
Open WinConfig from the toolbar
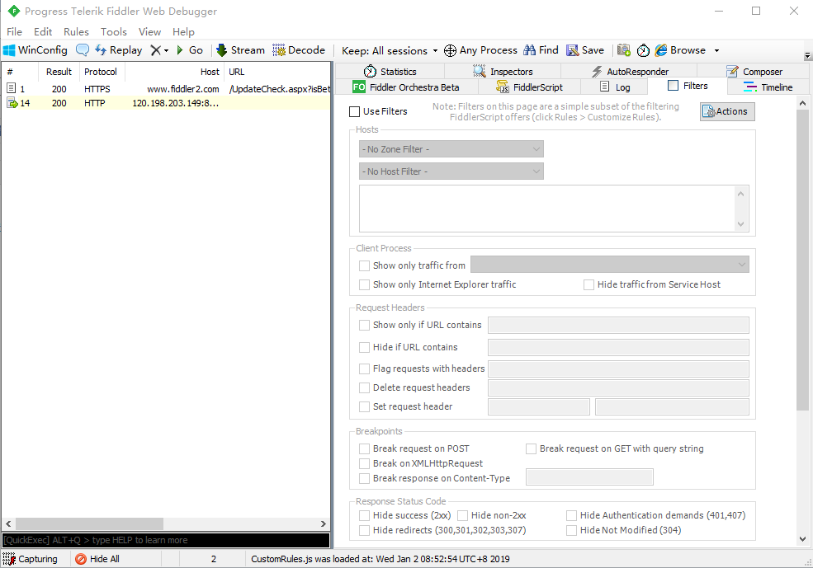coord(35,50)
